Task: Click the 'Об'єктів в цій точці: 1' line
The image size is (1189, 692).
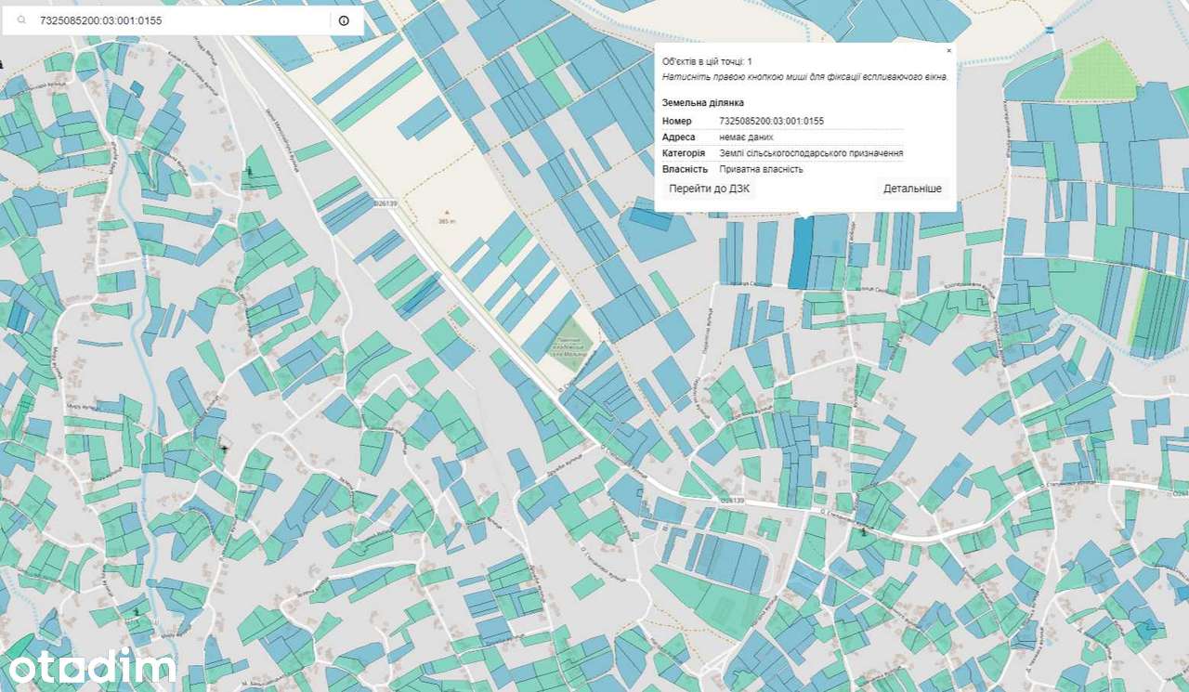Action: [x=707, y=61]
